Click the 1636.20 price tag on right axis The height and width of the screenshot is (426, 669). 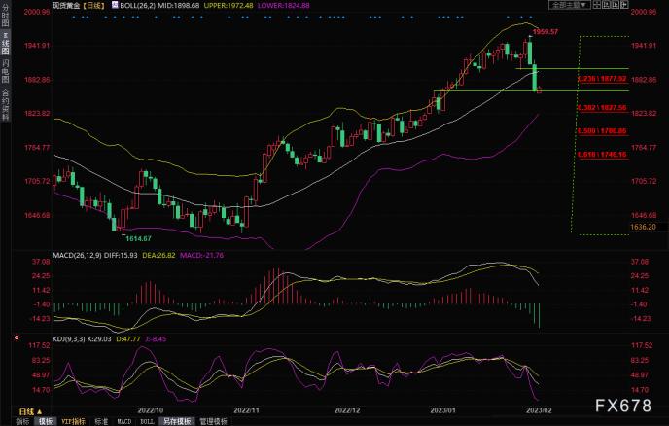click(x=644, y=227)
